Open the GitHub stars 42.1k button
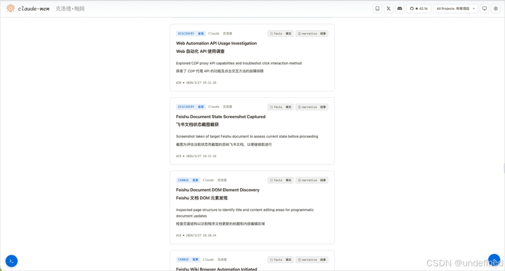The image size is (505, 271). (418, 9)
